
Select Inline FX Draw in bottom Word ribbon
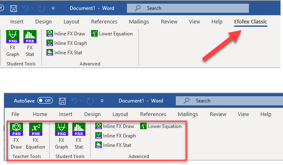[115, 126]
